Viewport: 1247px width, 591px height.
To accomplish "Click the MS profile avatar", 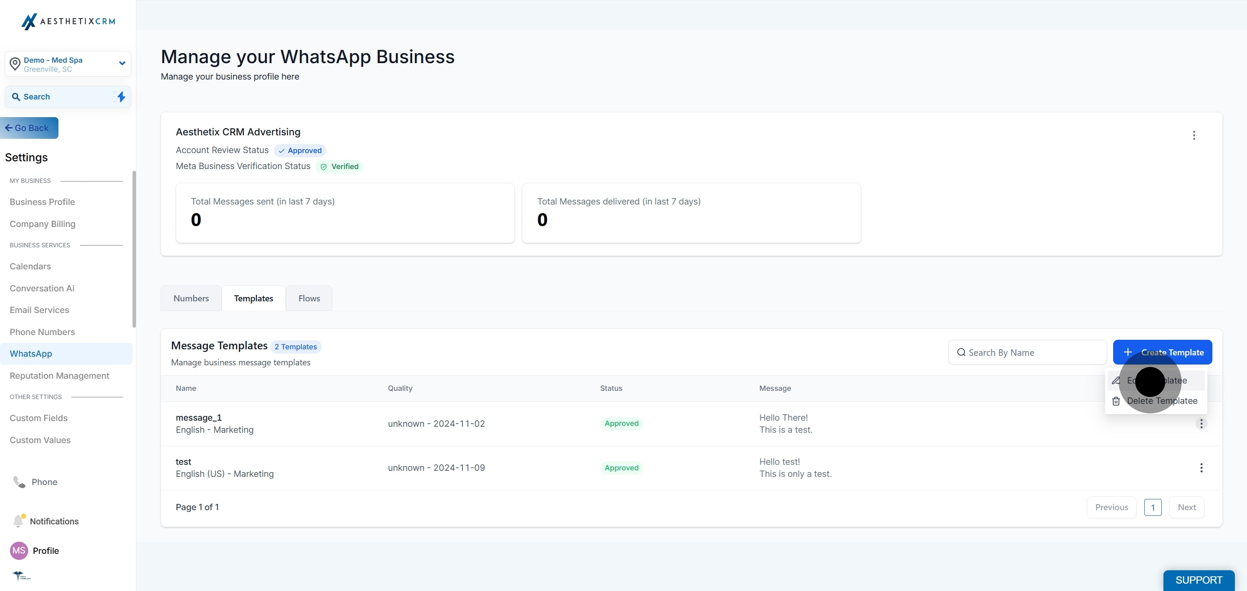I will 19,550.
